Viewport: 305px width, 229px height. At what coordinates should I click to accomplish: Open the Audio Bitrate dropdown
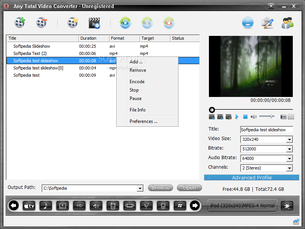coord(289,158)
